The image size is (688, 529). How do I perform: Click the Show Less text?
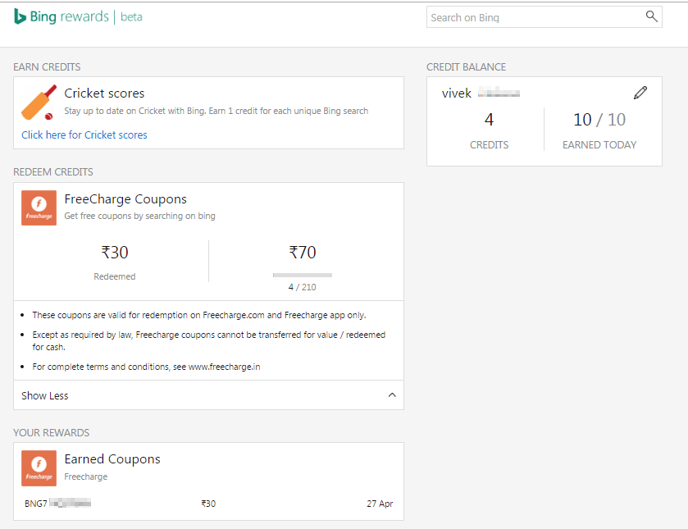[45, 395]
